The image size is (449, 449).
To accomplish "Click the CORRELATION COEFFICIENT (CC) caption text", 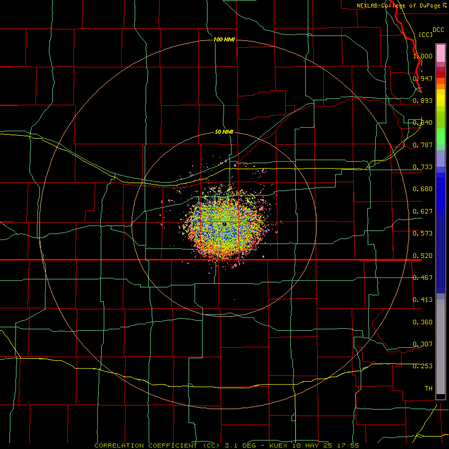I will click(x=157, y=446).
